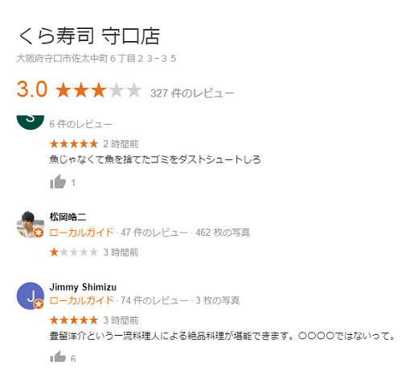Viewport: 402px width, 388px height.
Task: Click the 47 件のレビュー reviewer stats
Action: click(154, 233)
